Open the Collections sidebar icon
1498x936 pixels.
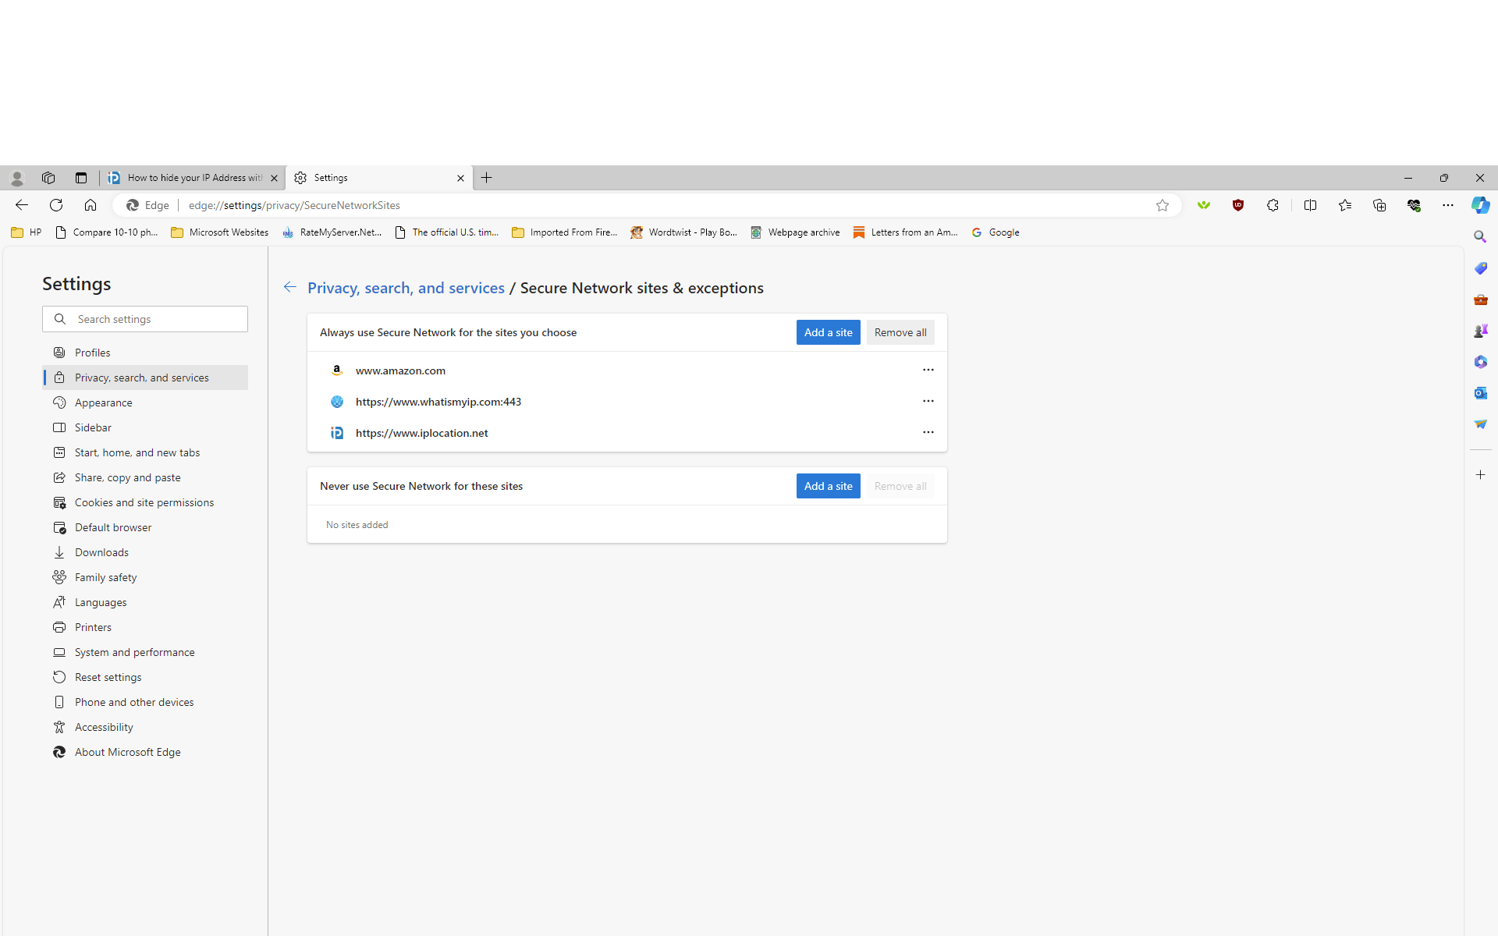point(1379,205)
